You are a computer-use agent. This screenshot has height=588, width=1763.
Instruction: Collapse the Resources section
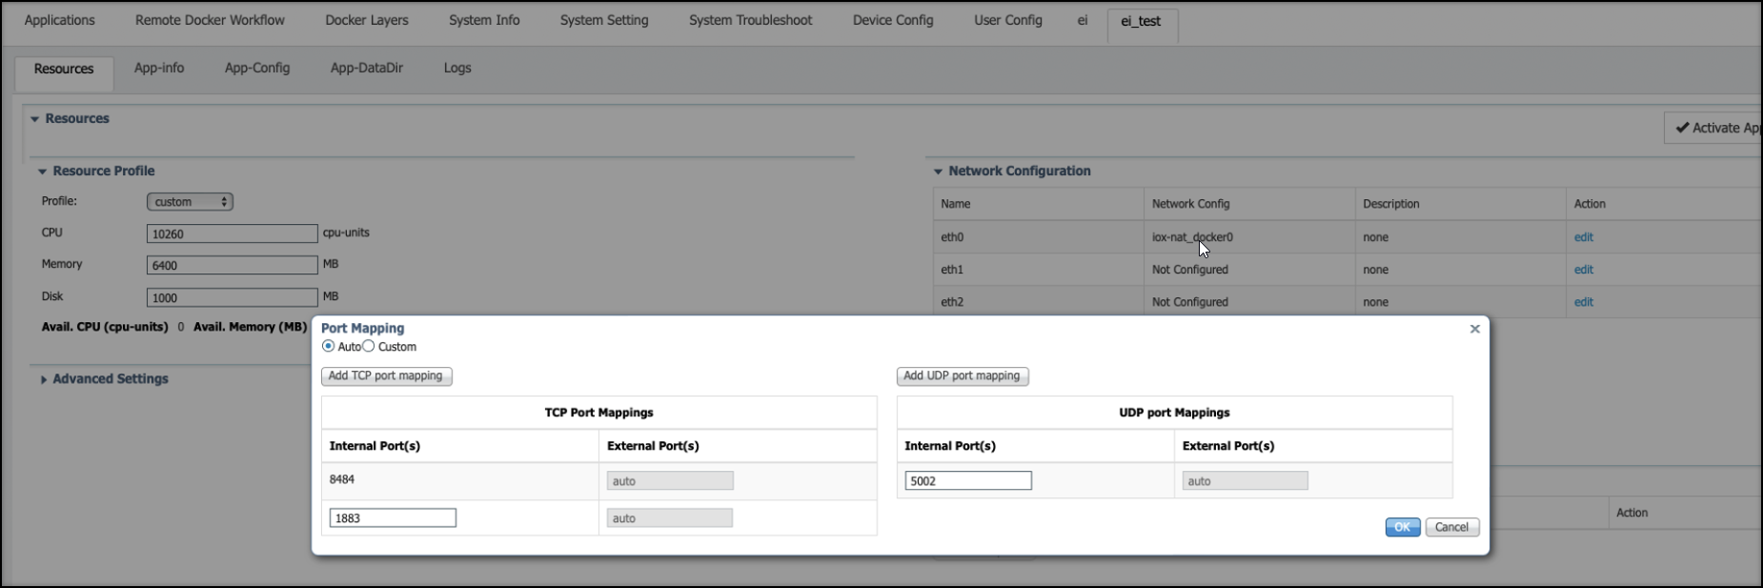pyautogui.click(x=35, y=119)
